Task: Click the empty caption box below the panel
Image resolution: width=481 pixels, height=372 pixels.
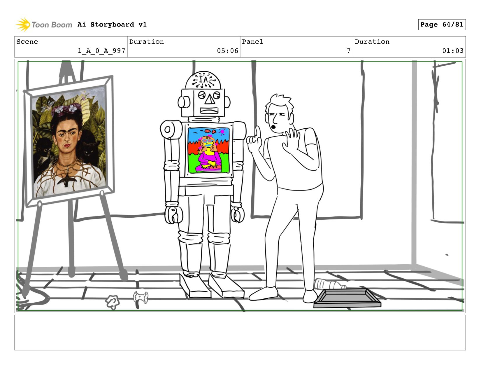Action: coord(240,332)
